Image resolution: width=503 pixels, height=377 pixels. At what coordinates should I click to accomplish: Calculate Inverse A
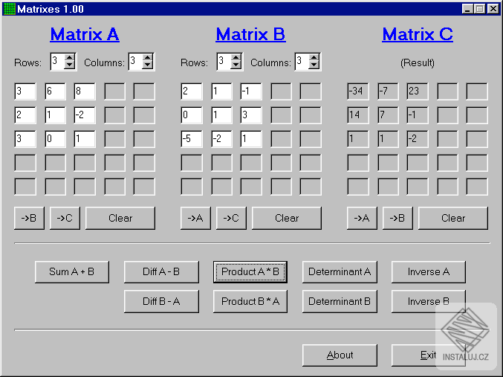pos(429,272)
